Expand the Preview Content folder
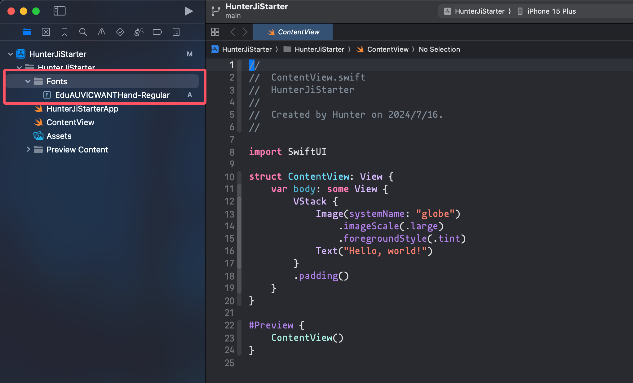Image resolution: width=633 pixels, height=383 pixels. [x=28, y=149]
